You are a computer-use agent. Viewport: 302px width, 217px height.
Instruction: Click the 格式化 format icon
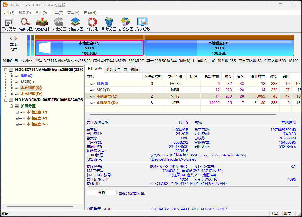pyautogui.click(x=92, y=24)
